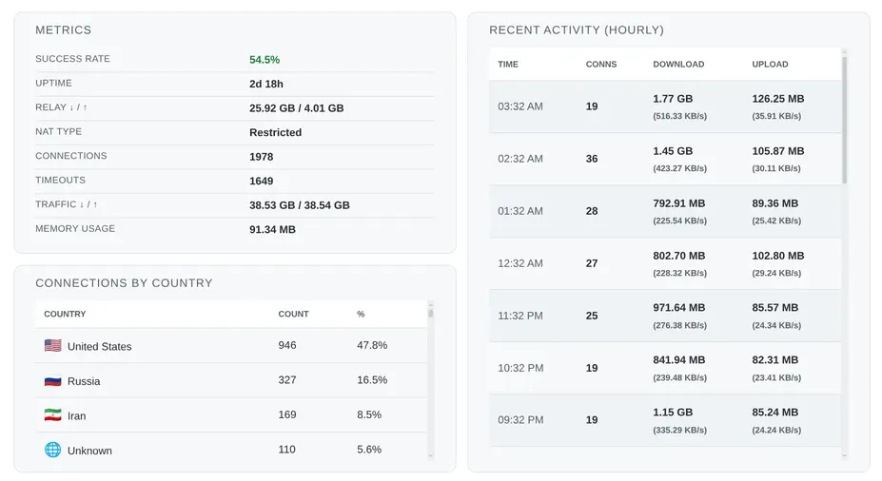Sort by the TIME column header
Image resolution: width=882 pixels, height=481 pixels.
[508, 65]
